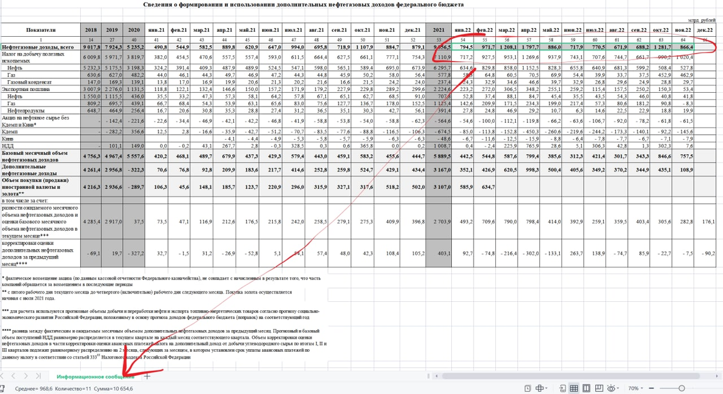The height and width of the screenshot is (394, 723).
Task: Switch to Normal view in status bar
Action: point(574,389)
